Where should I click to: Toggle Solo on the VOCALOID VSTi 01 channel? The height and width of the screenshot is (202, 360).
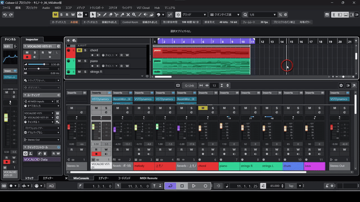click(106, 108)
